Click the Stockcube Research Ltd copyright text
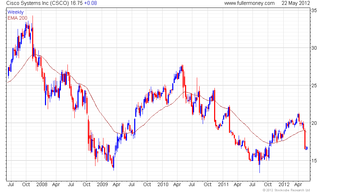339x193 pixels. [286, 190]
